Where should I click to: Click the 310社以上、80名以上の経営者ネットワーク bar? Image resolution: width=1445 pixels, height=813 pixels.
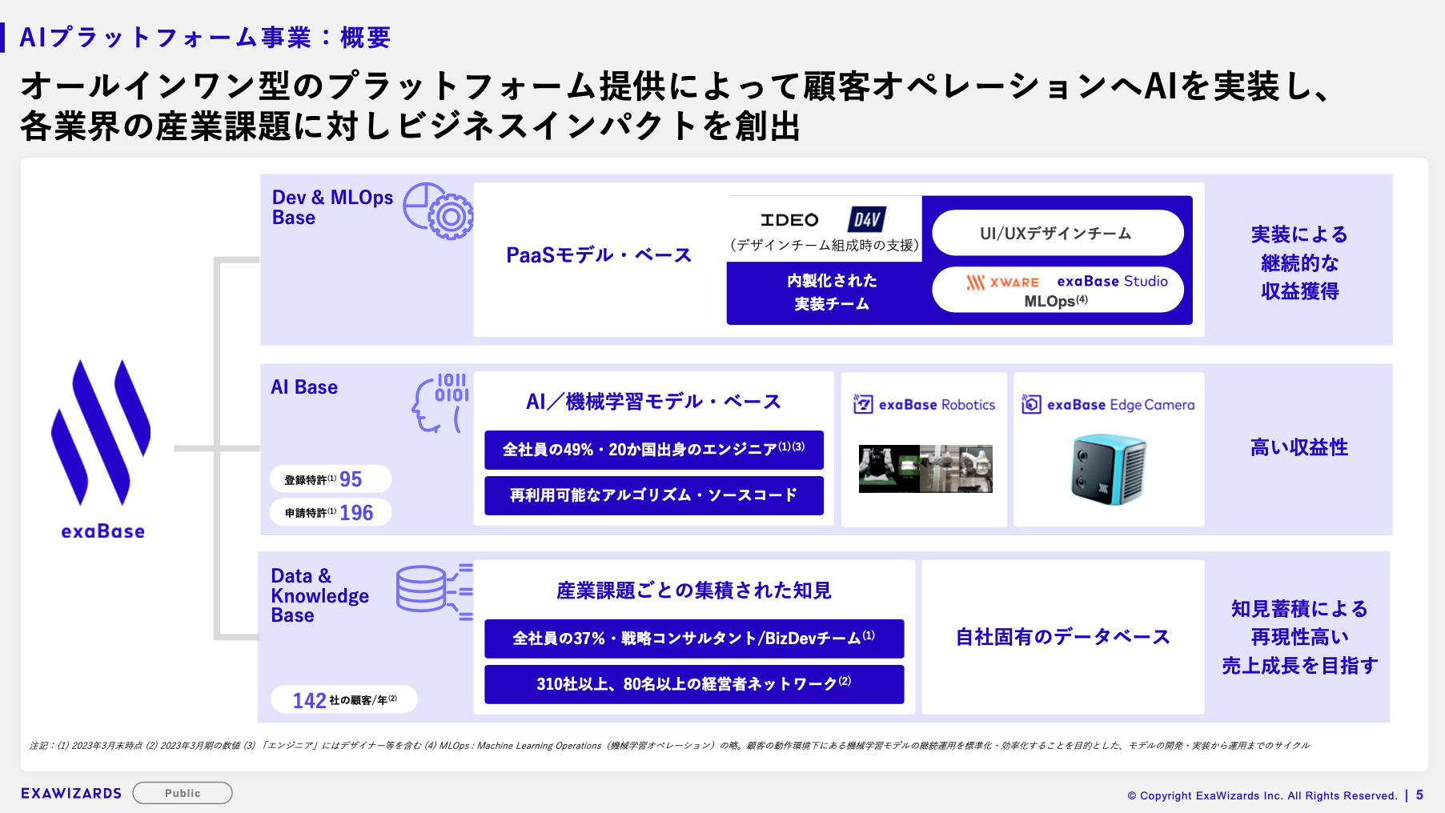coord(694,684)
